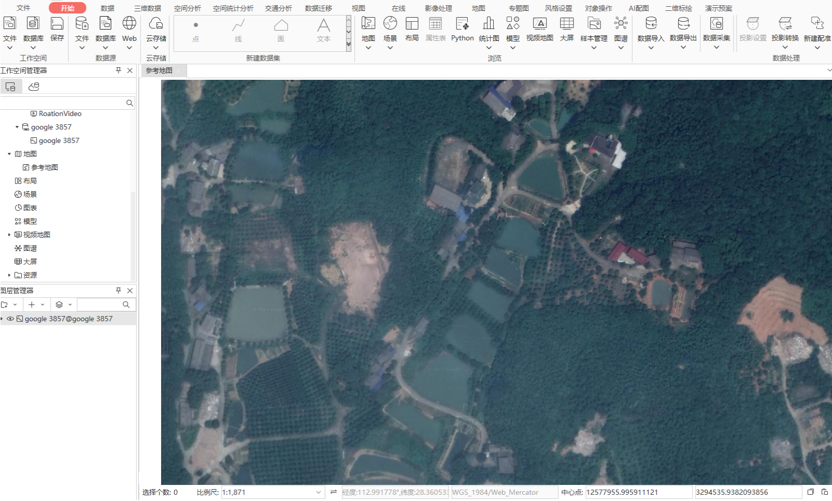The width and height of the screenshot is (832, 501).
Task: Collapse the 地图 tree node
Action: point(9,154)
